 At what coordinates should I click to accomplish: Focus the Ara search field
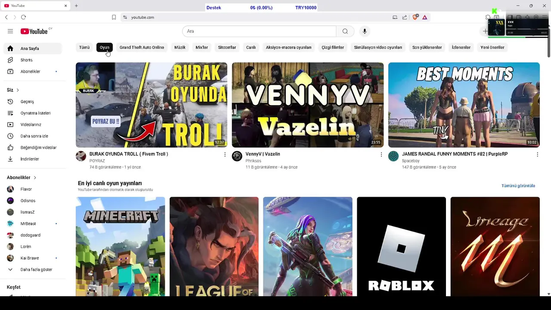click(259, 31)
